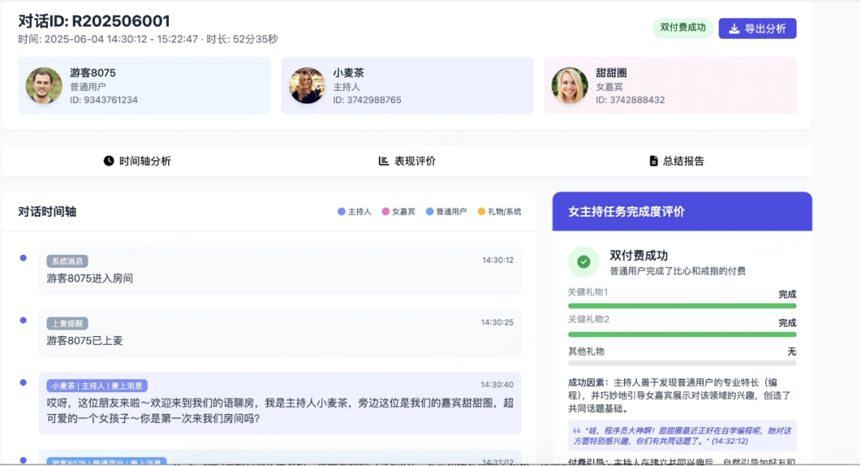Click timeline marker for 小麦茶 welcome message
This screenshot has height=466, width=861.
point(23,382)
